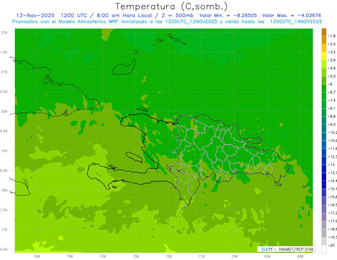Click the top dark orange color bar swatch
Image resolution: width=337 pixels, height=260 pixels.
coord(324,32)
